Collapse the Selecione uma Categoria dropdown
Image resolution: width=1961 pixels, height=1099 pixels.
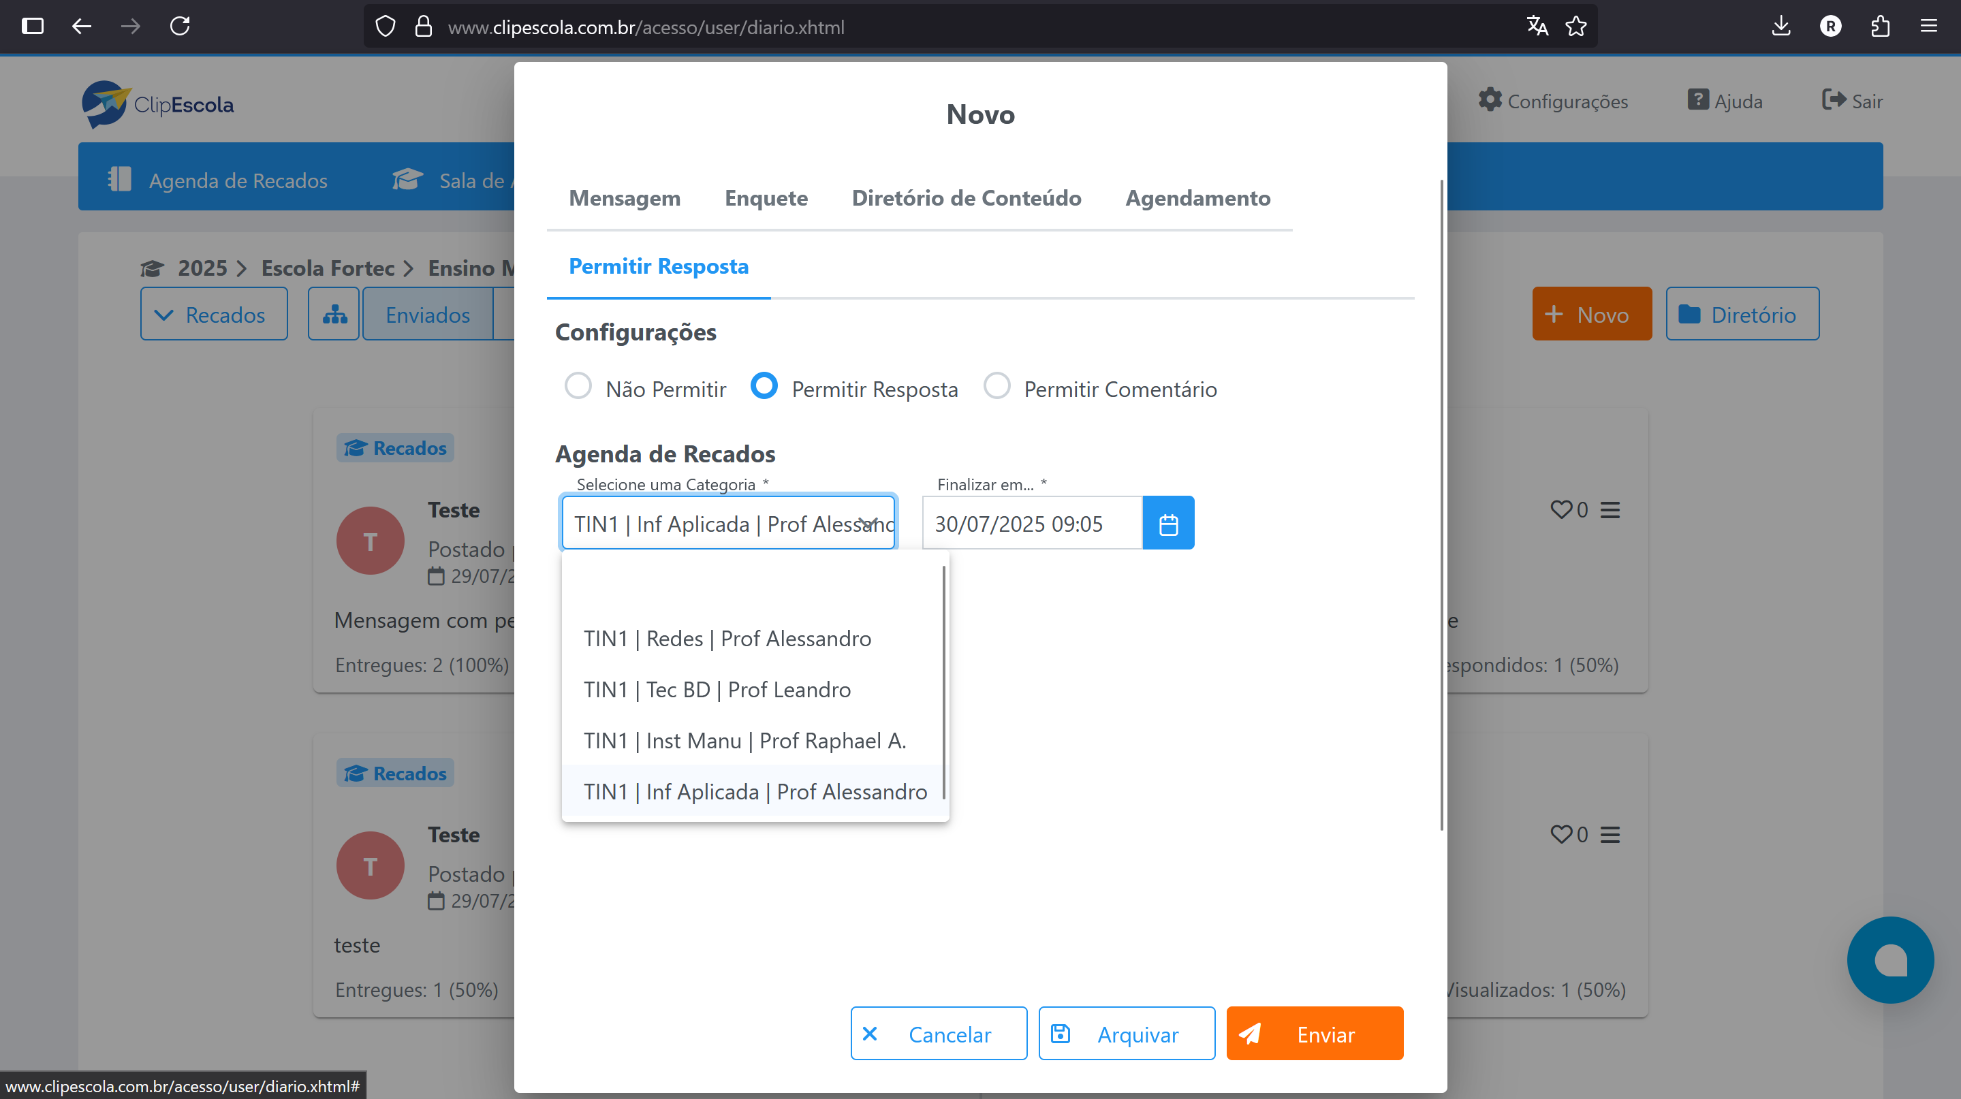(x=867, y=524)
